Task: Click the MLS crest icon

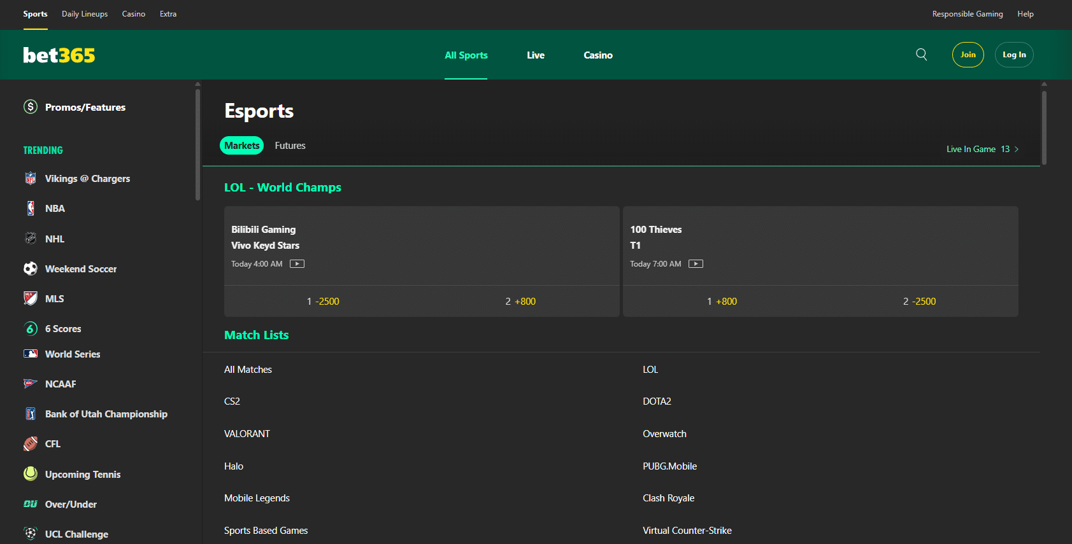Action: coord(31,298)
